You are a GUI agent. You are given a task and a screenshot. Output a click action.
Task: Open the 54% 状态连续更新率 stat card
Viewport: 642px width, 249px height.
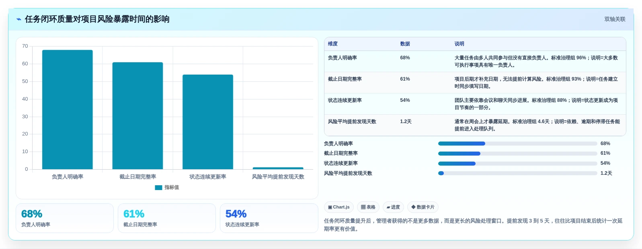click(269, 218)
